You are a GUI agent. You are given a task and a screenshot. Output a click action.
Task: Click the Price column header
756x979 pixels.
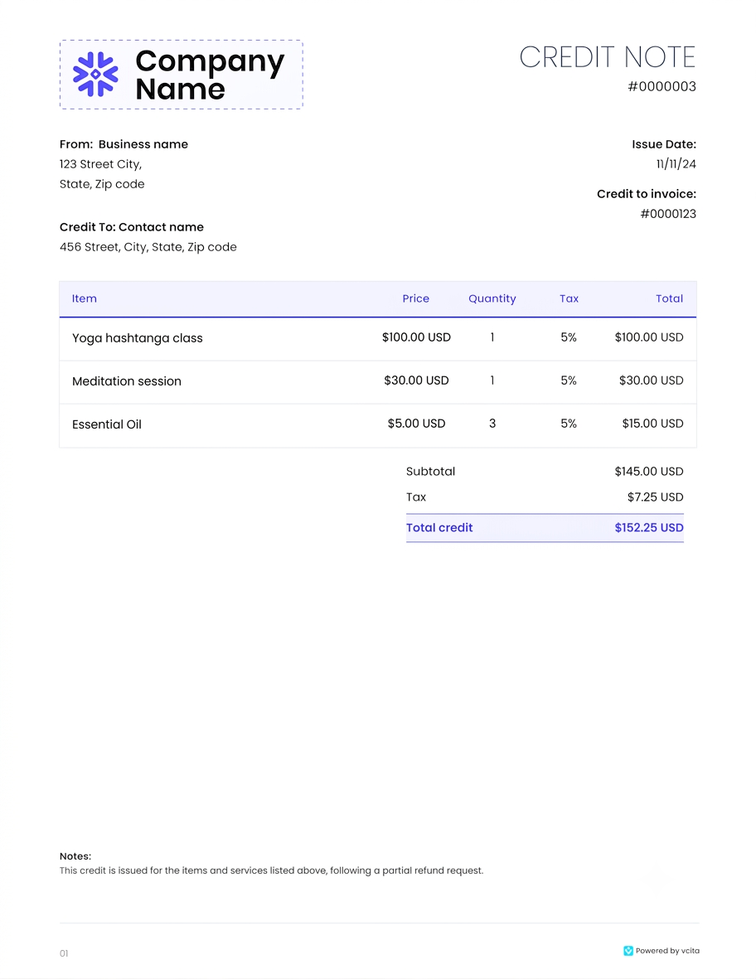pyautogui.click(x=416, y=298)
